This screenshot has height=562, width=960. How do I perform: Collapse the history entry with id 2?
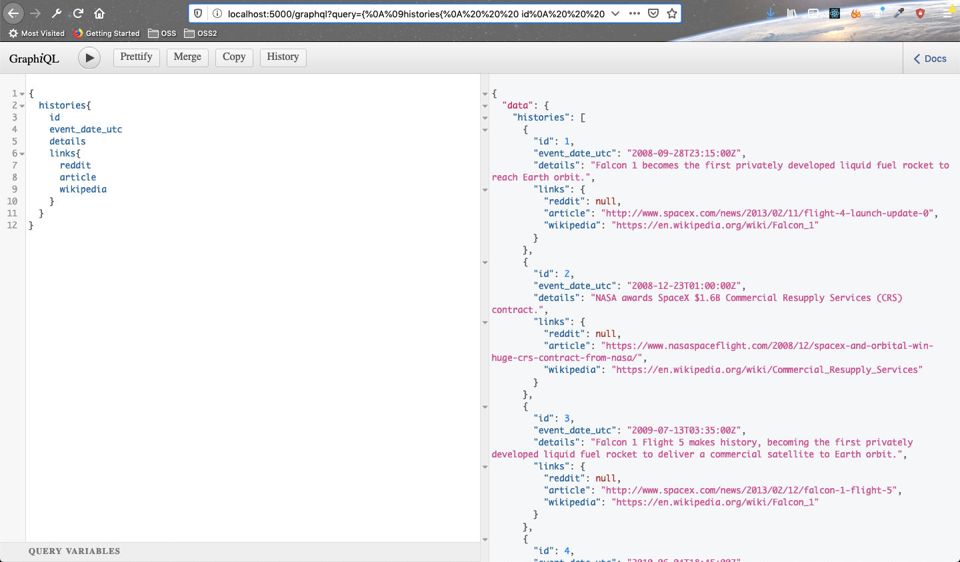[485, 262]
